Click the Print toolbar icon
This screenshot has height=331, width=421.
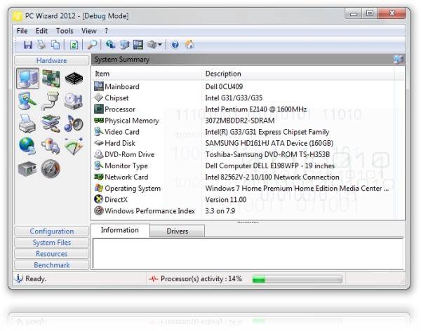pyautogui.click(x=41, y=45)
